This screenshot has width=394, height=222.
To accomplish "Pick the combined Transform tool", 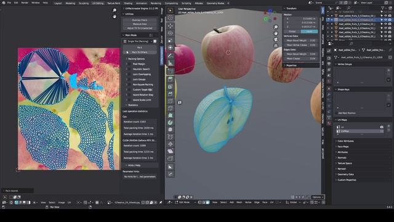I will click(x=171, y=47).
